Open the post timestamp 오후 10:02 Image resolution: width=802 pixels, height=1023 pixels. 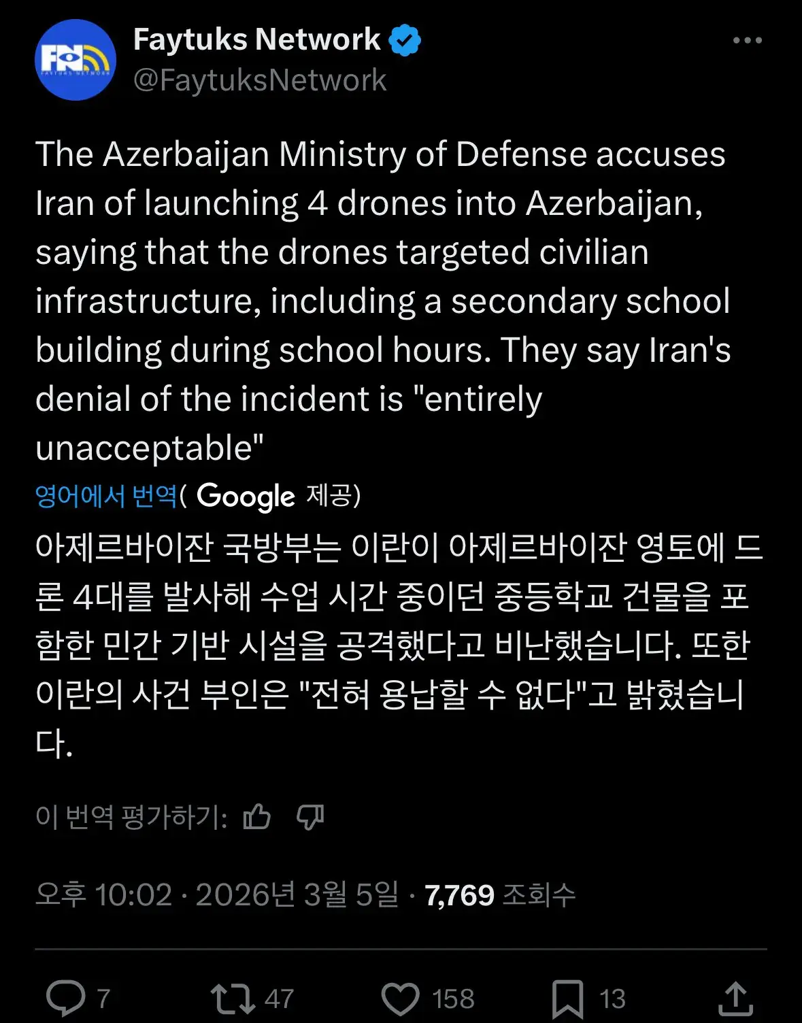[103, 895]
